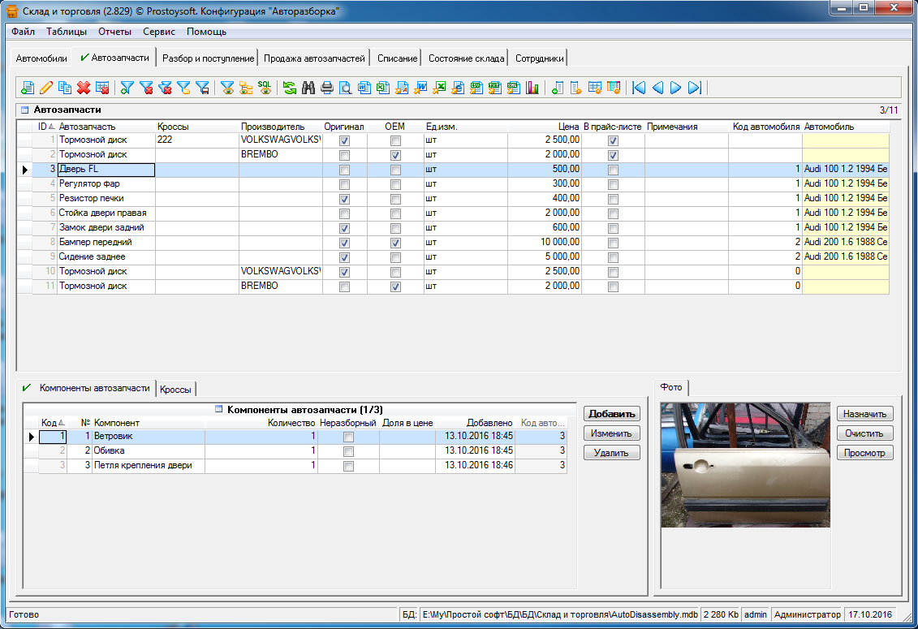Toggle В прайс-листе checkbox for Регулятор фар
Image resolution: width=918 pixels, height=629 pixels.
coord(613,184)
